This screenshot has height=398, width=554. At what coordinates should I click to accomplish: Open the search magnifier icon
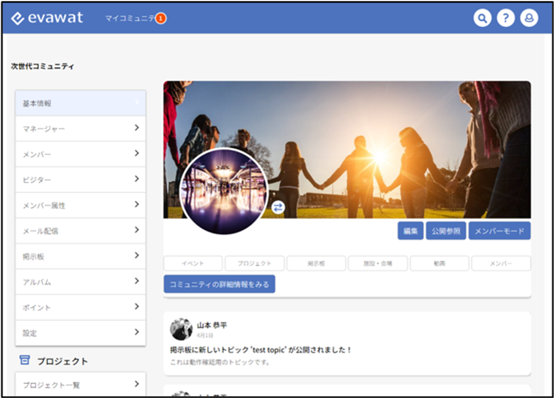[482, 18]
